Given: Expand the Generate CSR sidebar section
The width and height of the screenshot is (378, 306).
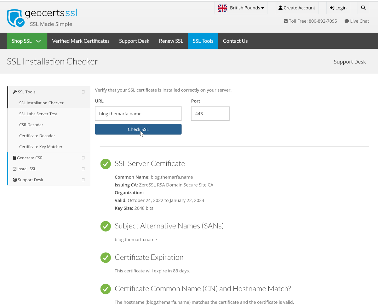Looking at the screenshot, I should click(x=83, y=157).
